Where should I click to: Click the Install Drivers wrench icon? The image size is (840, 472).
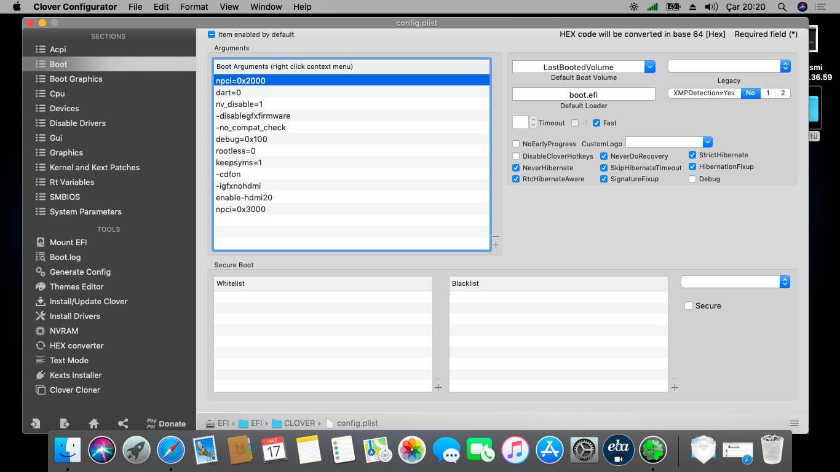click(x=41, y=316)
